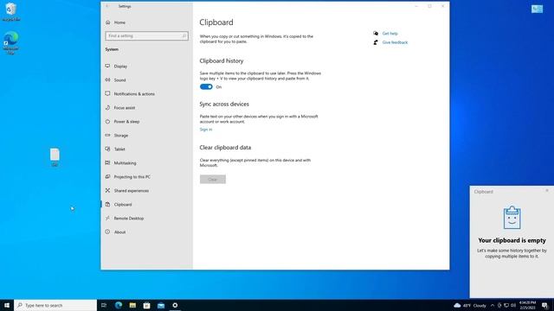Image resolution: width=554 pixels, height=311 pixels.
Task: Open the Action Center notifications
Action: pos(544,305)
